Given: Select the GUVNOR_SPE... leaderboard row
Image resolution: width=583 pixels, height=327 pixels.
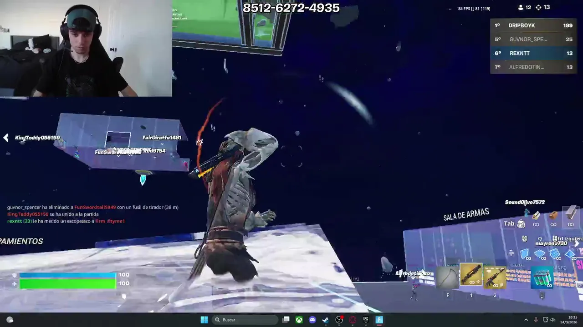Looking at the screenshot, I should coord(533,39).
